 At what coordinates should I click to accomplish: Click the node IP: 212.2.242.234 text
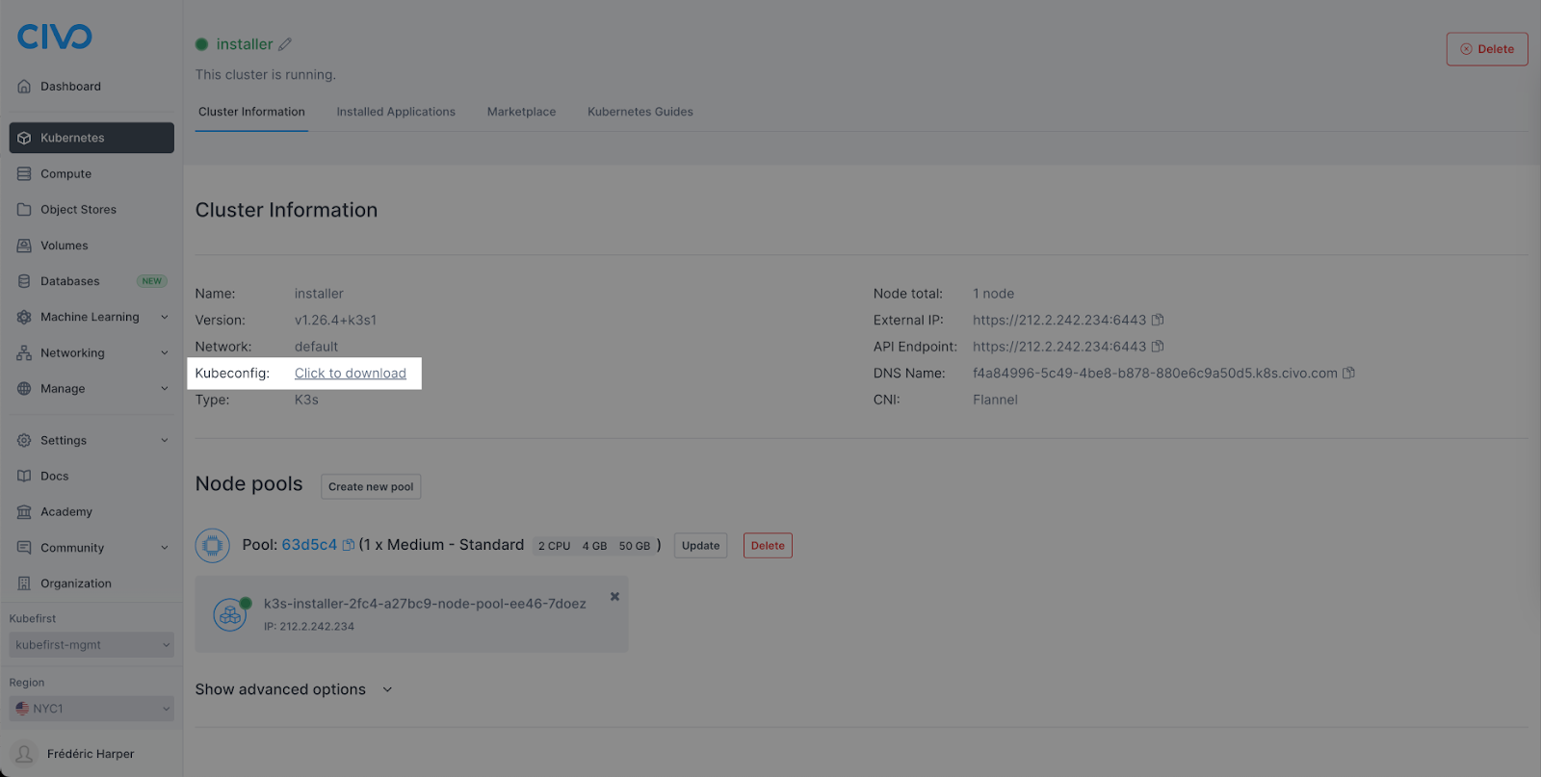click(309, 626)
